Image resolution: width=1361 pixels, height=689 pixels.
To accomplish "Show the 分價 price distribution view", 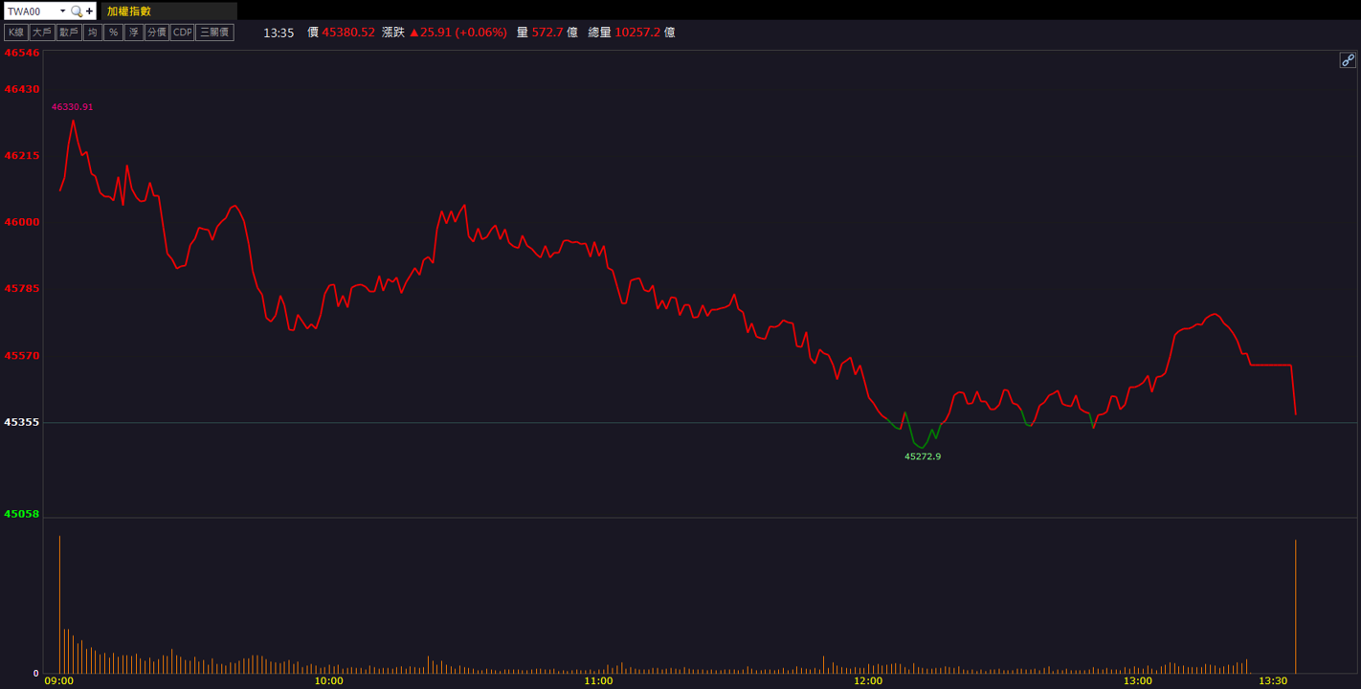I will pos(157,33).
